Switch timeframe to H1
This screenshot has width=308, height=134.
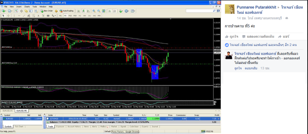[80, 16]
